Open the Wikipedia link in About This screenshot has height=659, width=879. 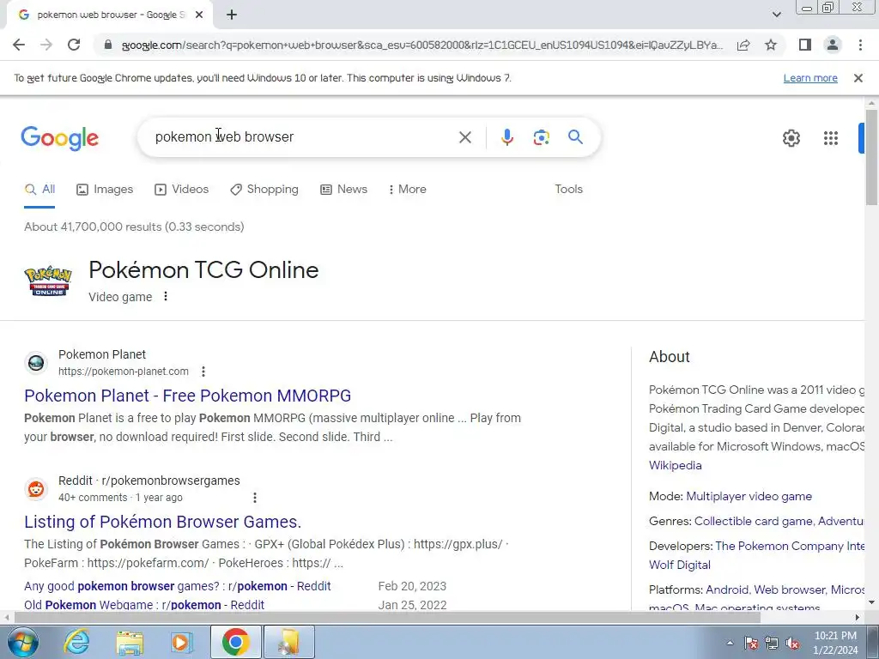point(675,466)
